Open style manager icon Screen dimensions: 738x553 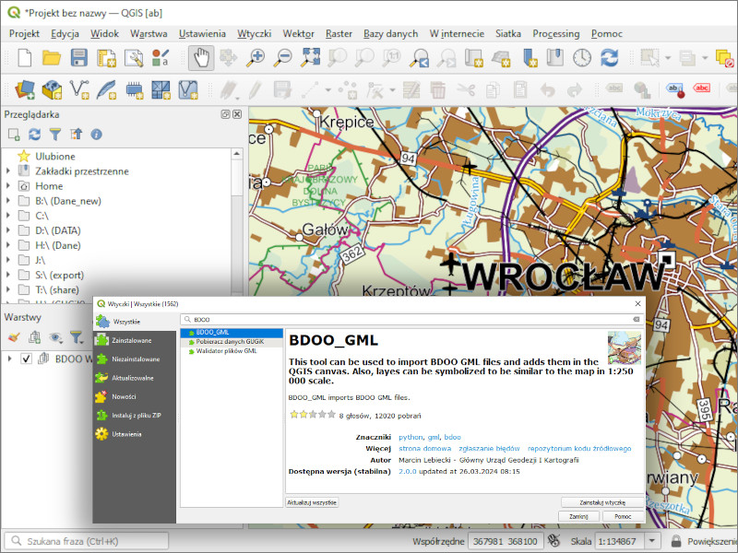pyautogui.click(x=161, y=58)
